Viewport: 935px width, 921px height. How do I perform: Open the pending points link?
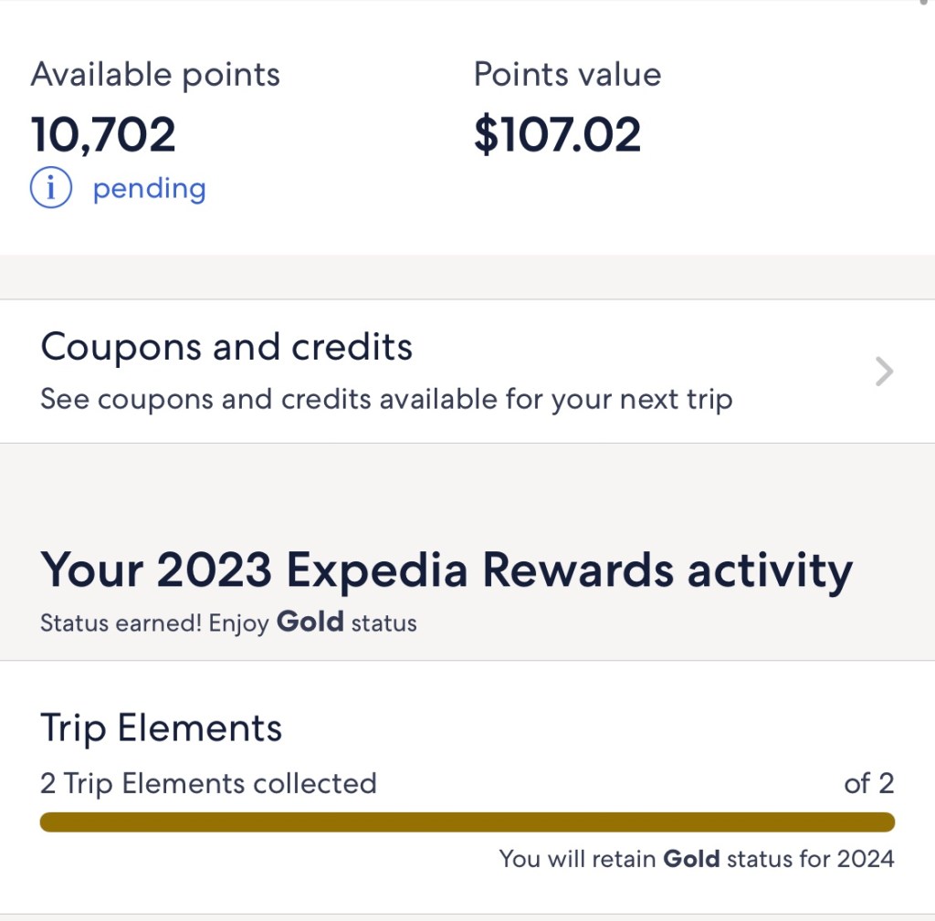click(x=149, y=189)
